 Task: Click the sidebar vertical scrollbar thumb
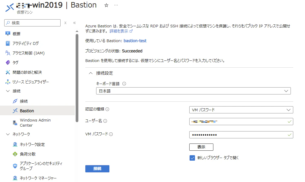[x=77, y=78]
